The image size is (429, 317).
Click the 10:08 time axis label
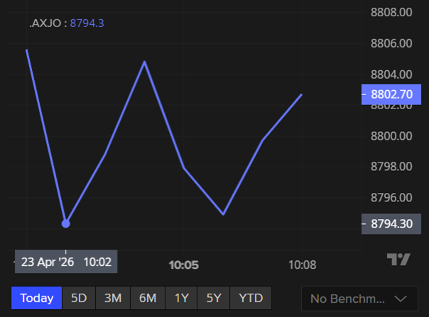click(302, 264)
